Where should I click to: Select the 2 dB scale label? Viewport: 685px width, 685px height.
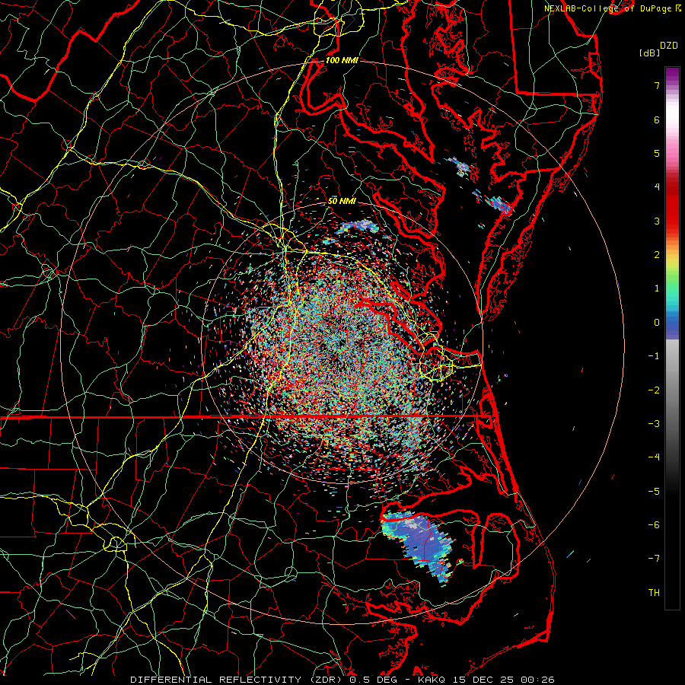(x=657, y=255)
